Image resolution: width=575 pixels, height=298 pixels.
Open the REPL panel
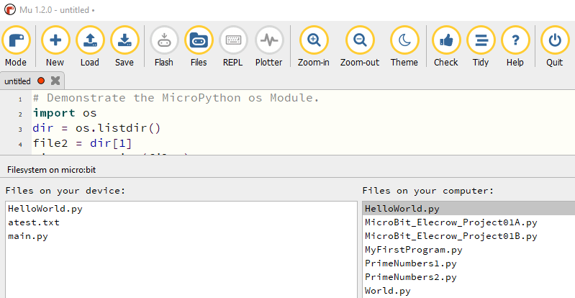(x=233, y=46)
